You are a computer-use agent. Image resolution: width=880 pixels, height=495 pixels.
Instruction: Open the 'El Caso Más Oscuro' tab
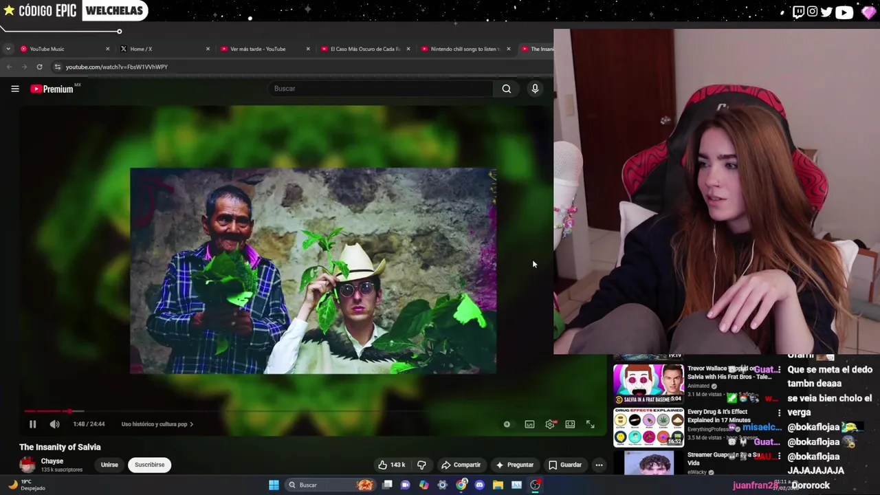365,49
